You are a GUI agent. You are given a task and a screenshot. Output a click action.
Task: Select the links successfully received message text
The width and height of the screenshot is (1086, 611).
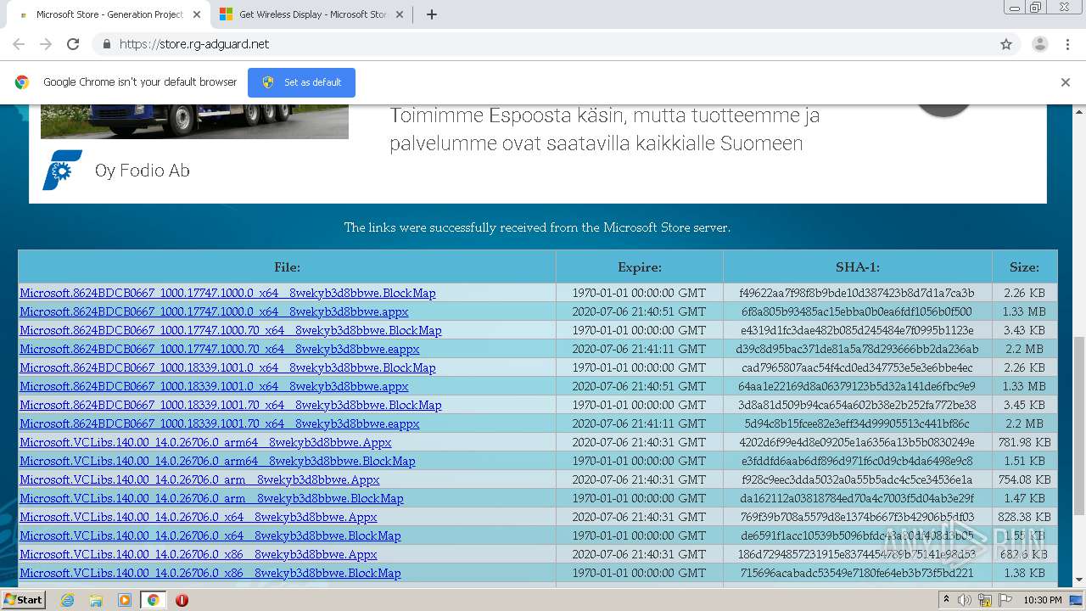coord(537,227)
